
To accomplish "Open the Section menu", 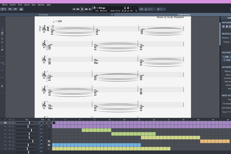I will (x=13, y=5).
